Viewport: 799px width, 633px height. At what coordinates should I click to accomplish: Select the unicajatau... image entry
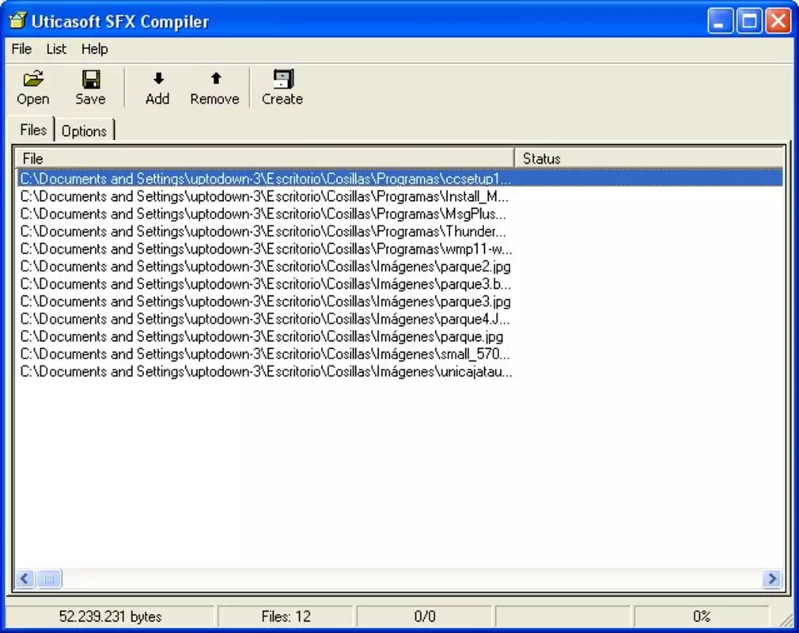(266, 372)
